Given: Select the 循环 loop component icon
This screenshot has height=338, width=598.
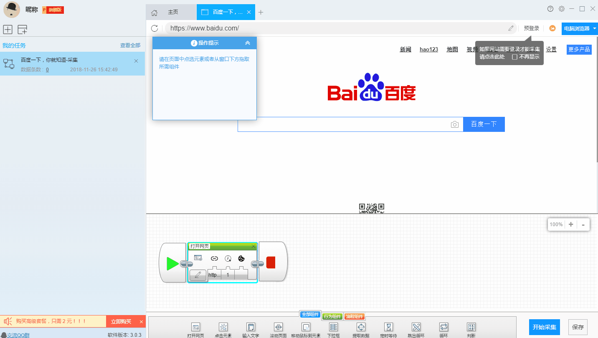Looking at the screenshot, I should 443,328.
